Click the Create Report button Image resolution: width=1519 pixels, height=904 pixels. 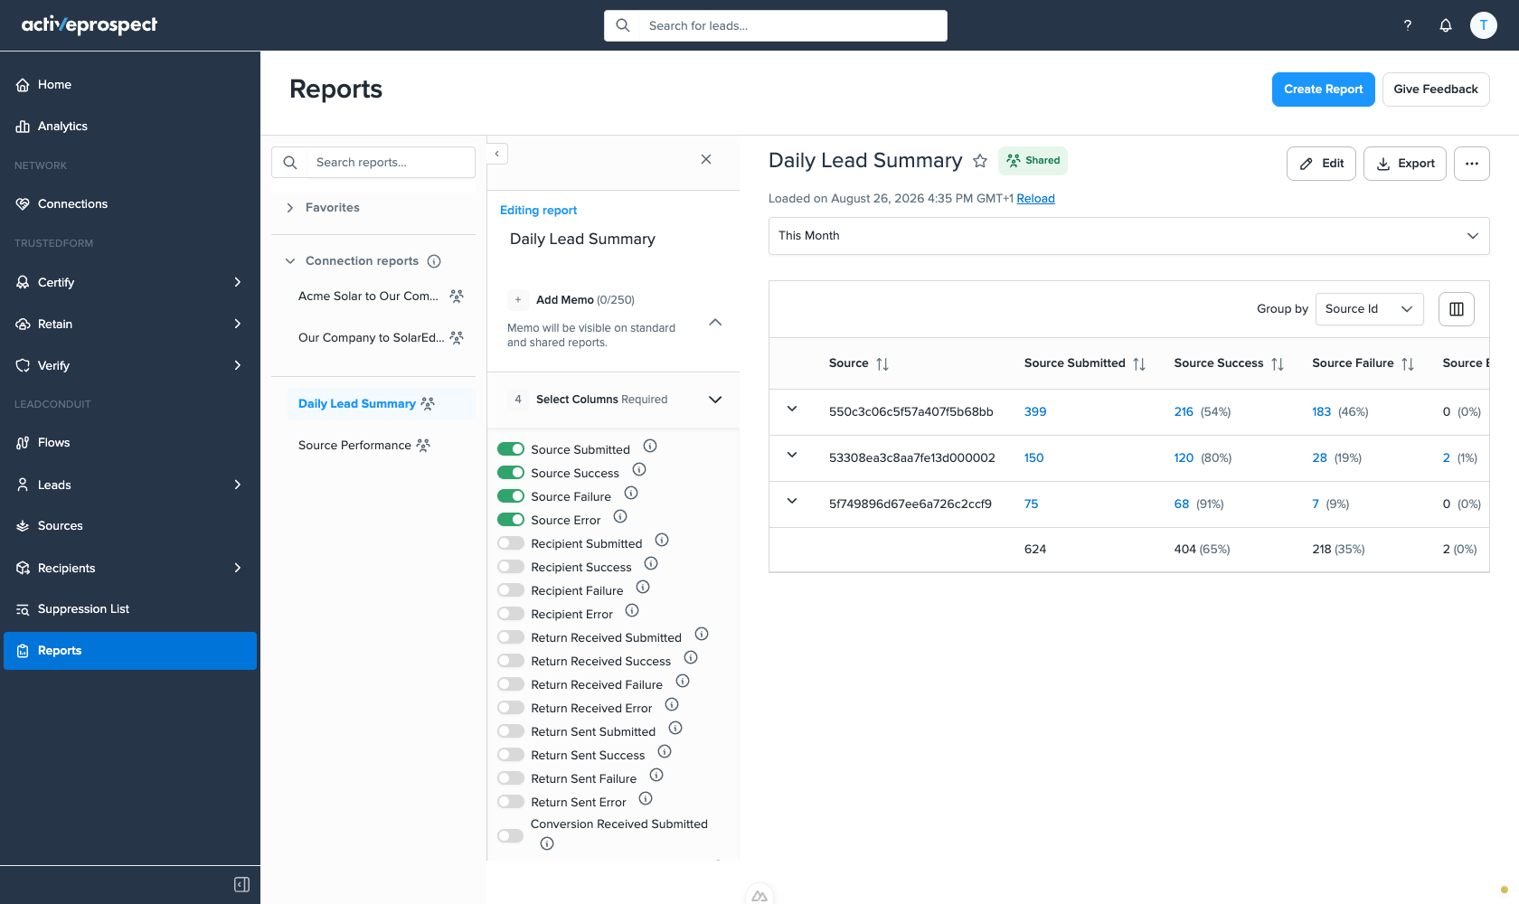(1323, 89)
